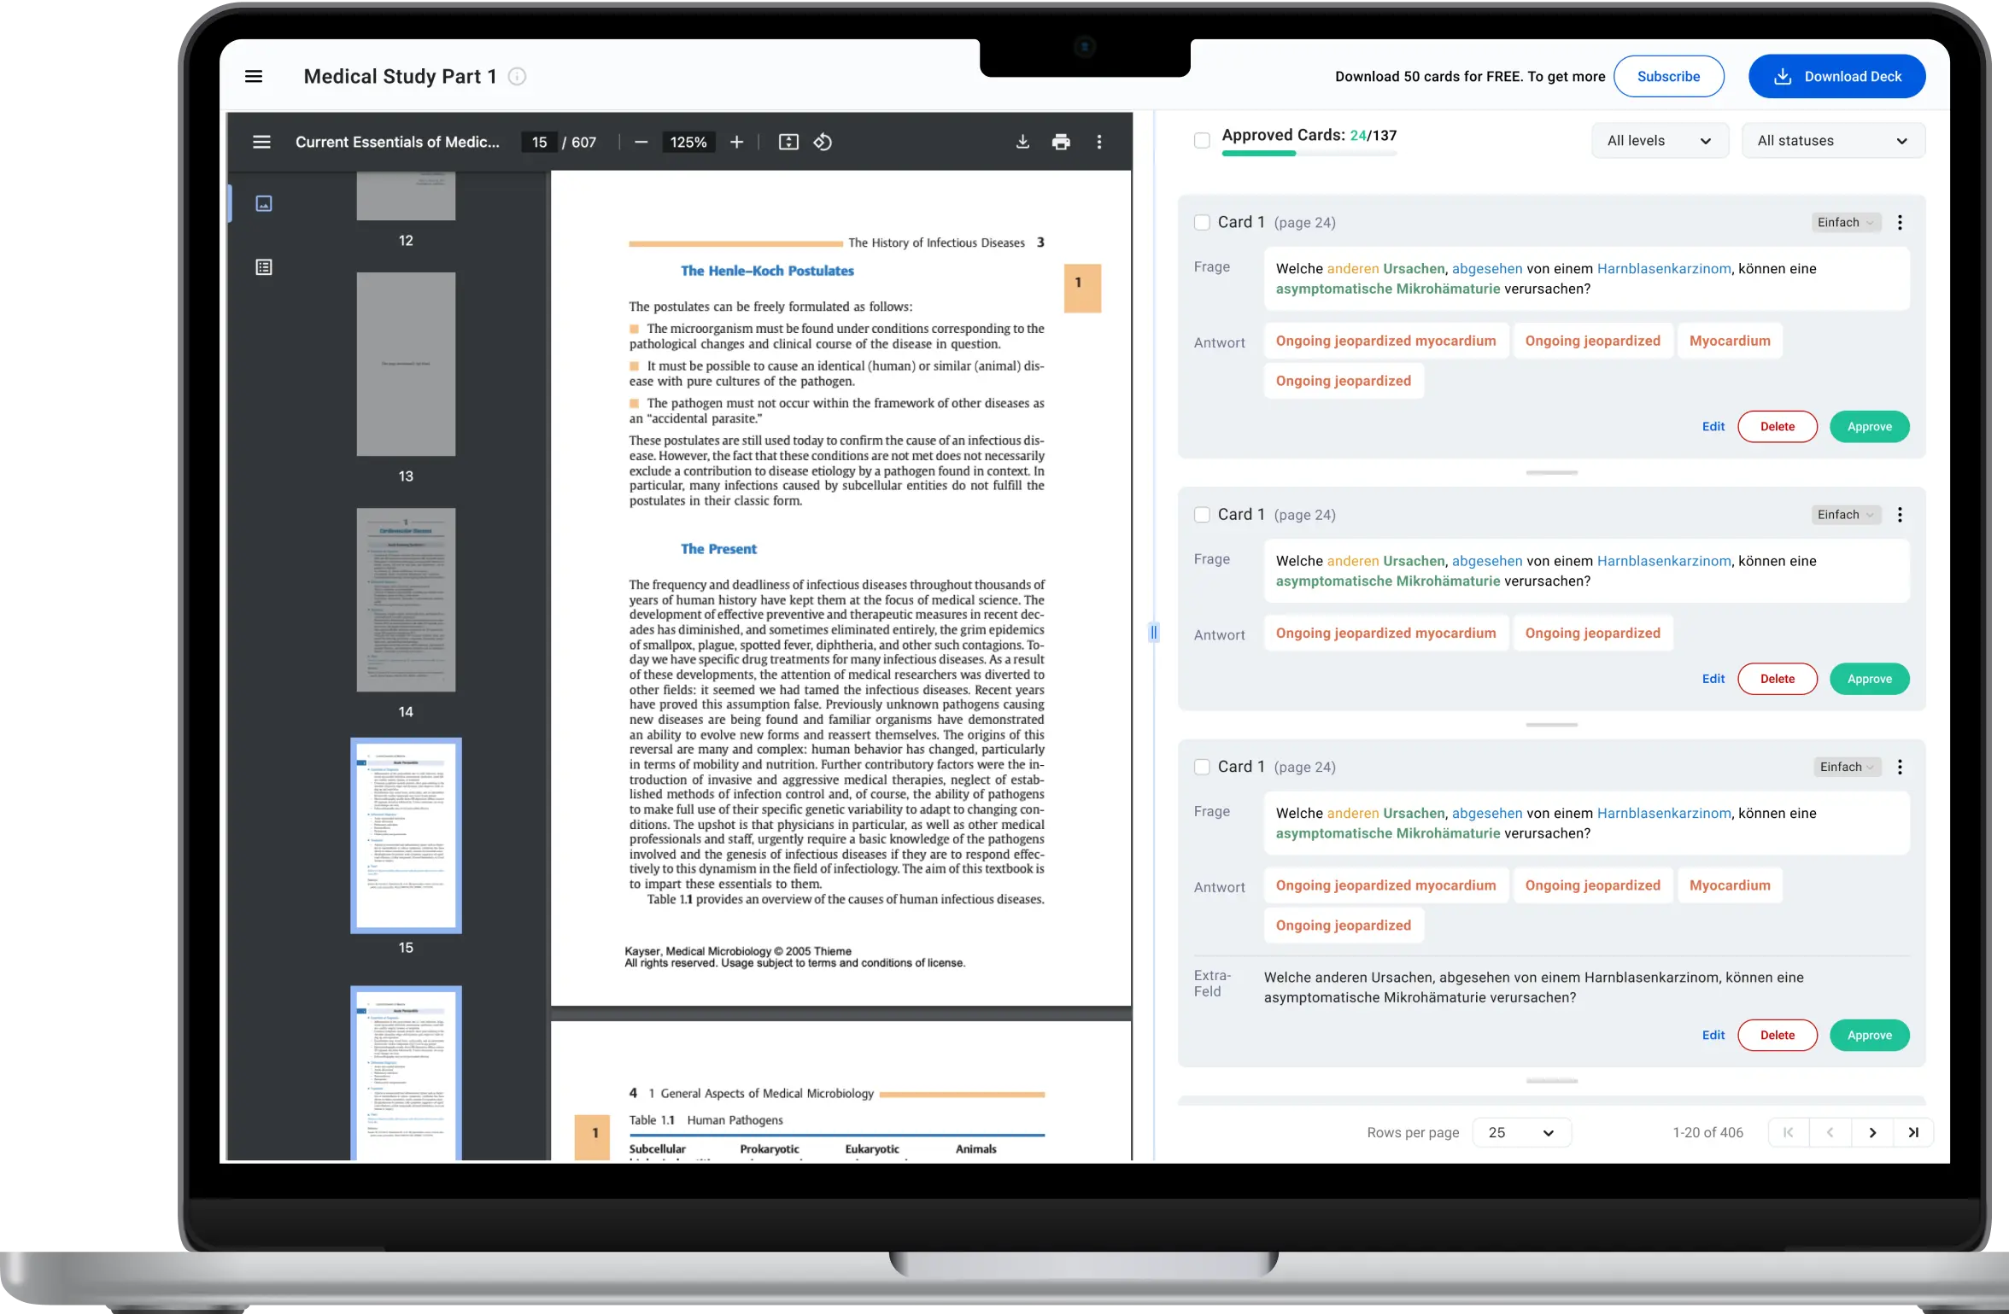Click the fit to page icon
This screenshot has width=2009, height=1314.
(788, 142)
